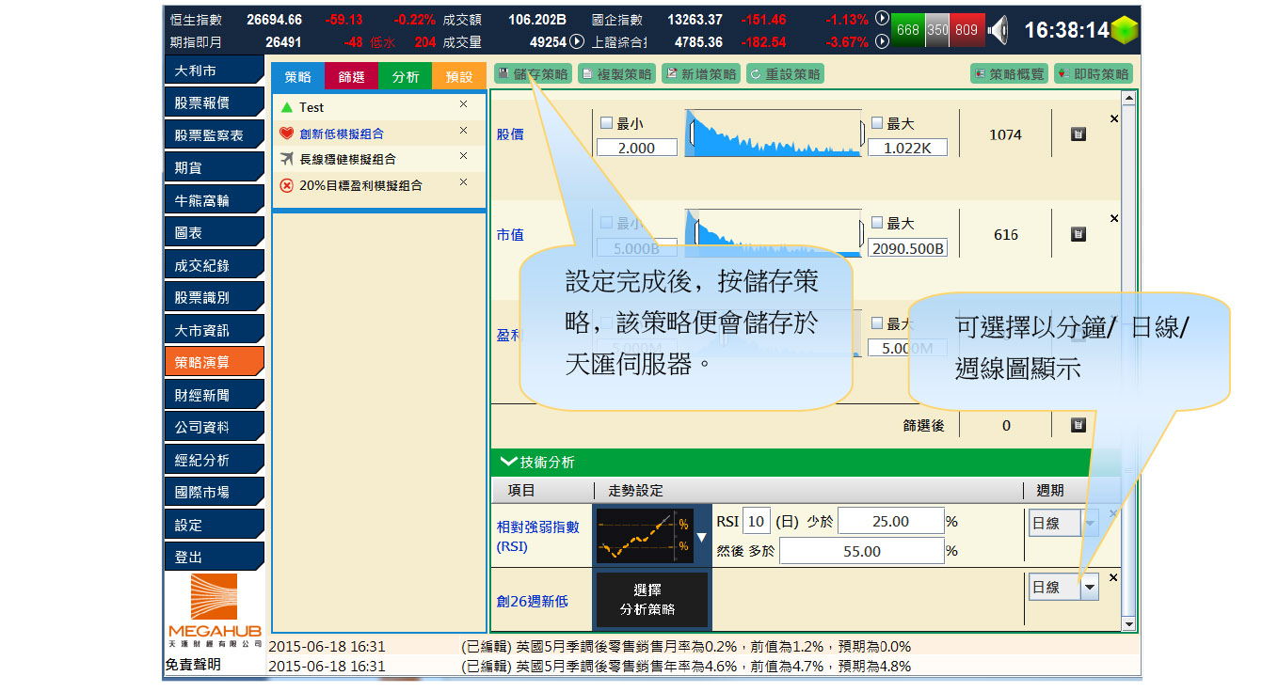Collapse the 技術分析 section
Viewport: 1278px width, 692px height.
(509, 462)
